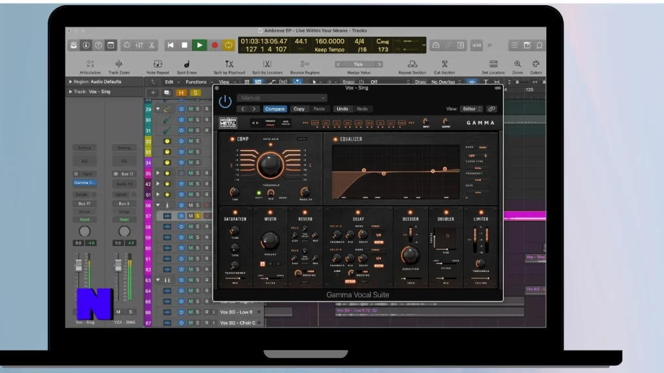Open Quick Help question mark button
The image size is (664, 373).
click(x=99, y=45)
